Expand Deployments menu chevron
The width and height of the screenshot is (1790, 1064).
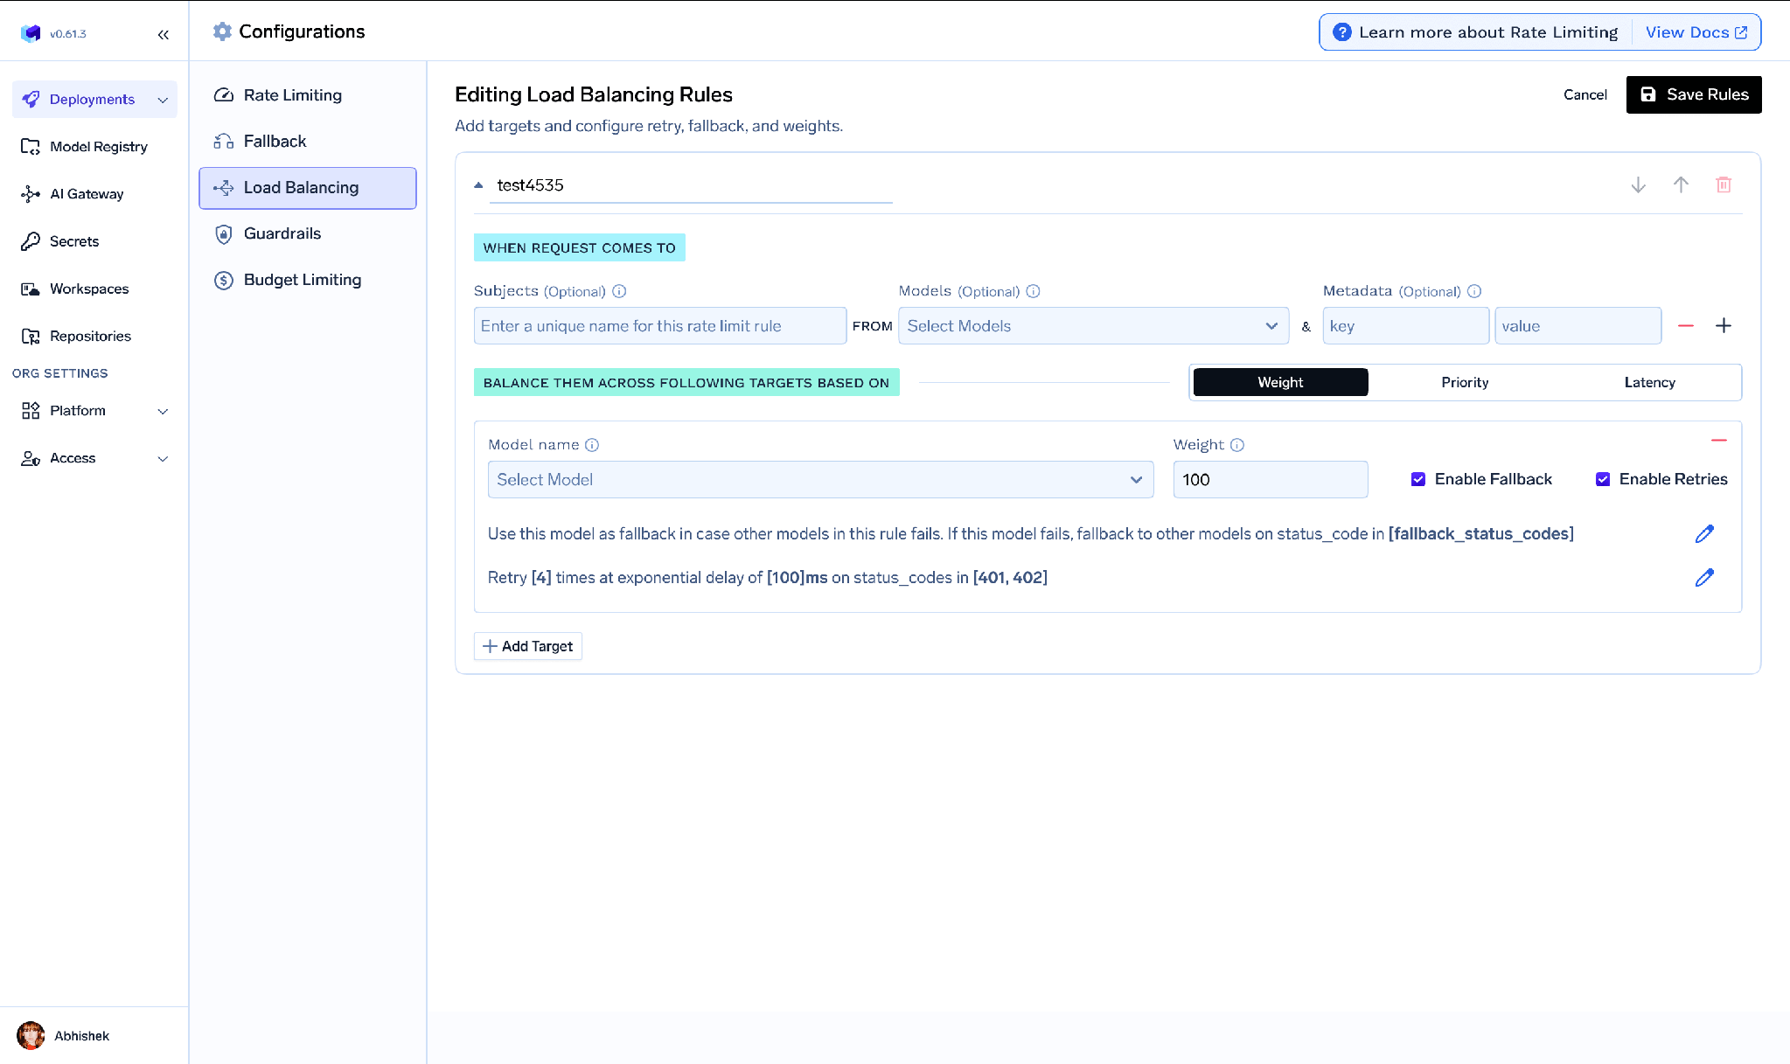pos(163,100)
